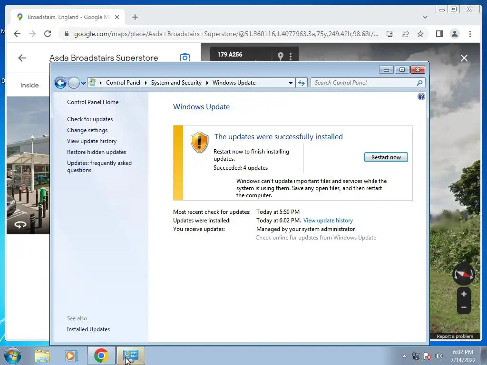
Task: Click the Restart now button
Action: [x=386, y=157]
